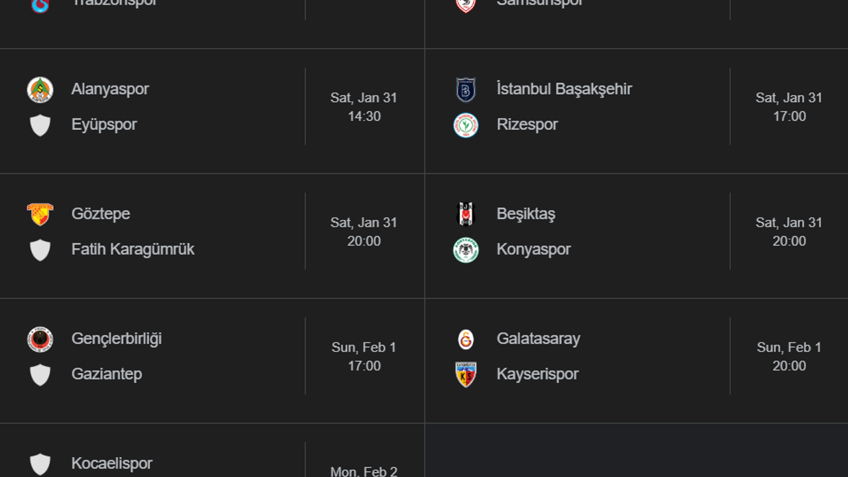This screenshot has height=477, width=848.
Task: Click the Gaziantep shield placeholder icon
Action: click(40, 374)
